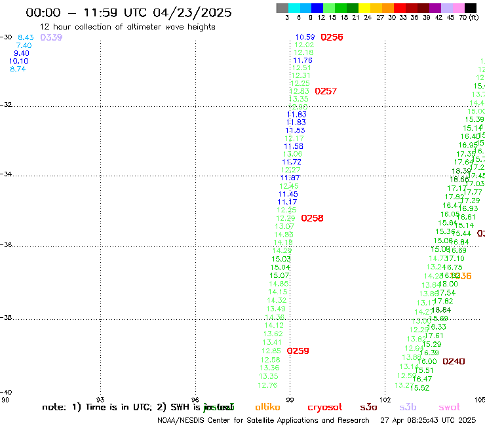Click the gray swatch in the color scale
This screenshot has width=485, height=426.
282,8
